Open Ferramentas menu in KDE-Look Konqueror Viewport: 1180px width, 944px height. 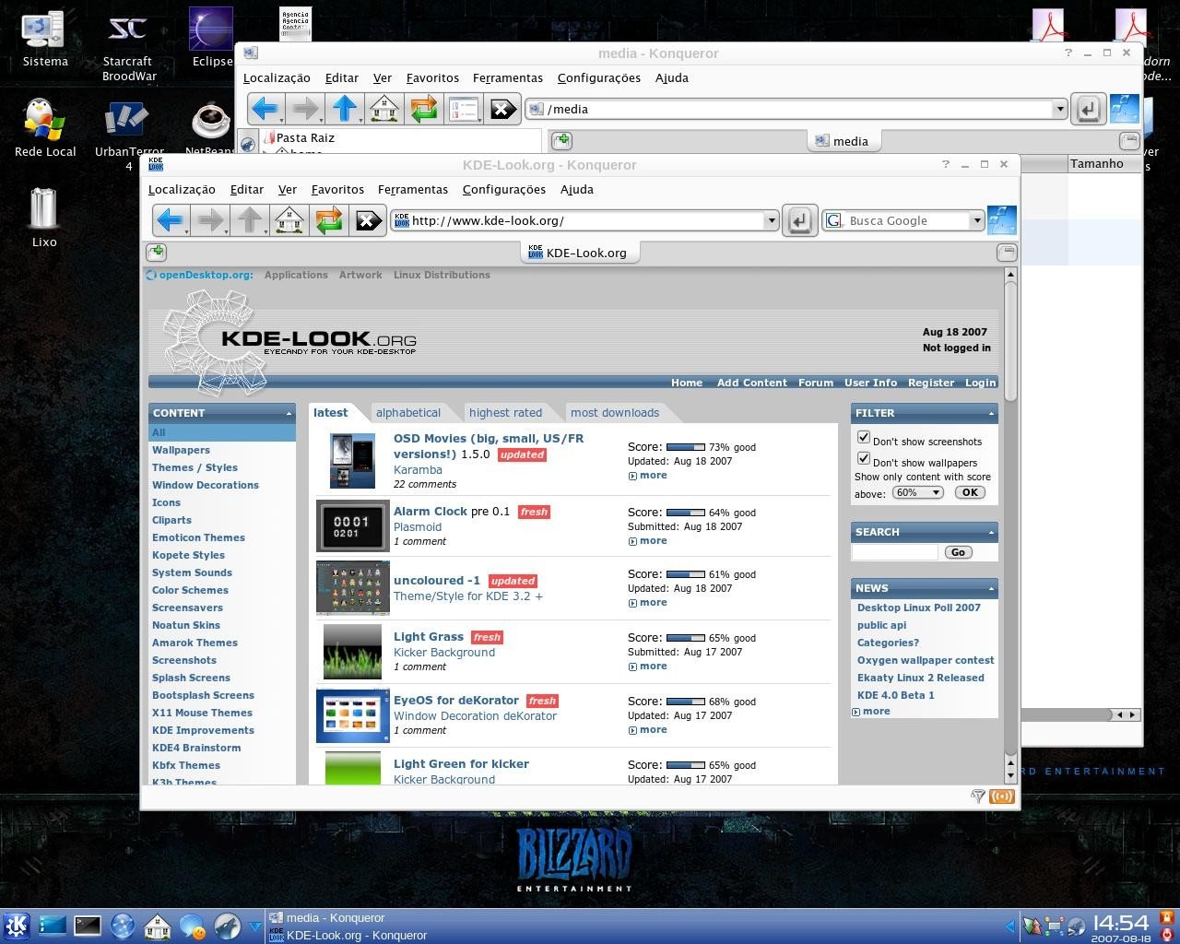coord(413,189)
